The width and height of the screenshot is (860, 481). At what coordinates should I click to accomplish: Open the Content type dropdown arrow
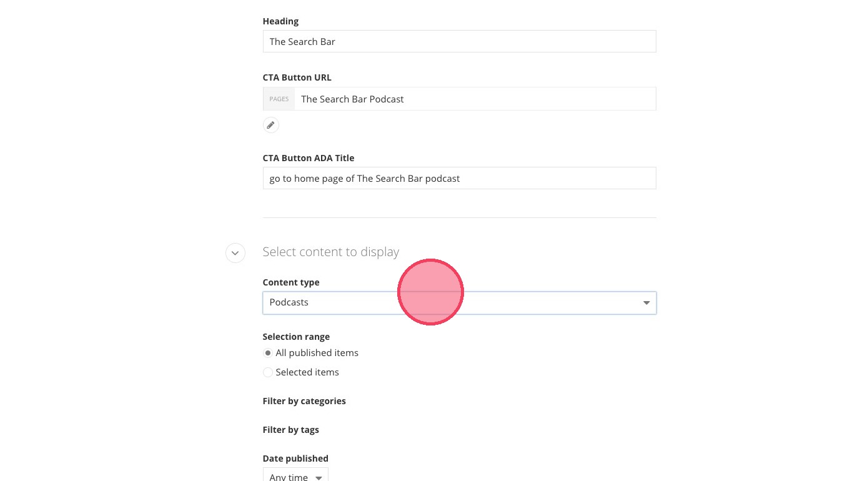click(x=646, y=303)
